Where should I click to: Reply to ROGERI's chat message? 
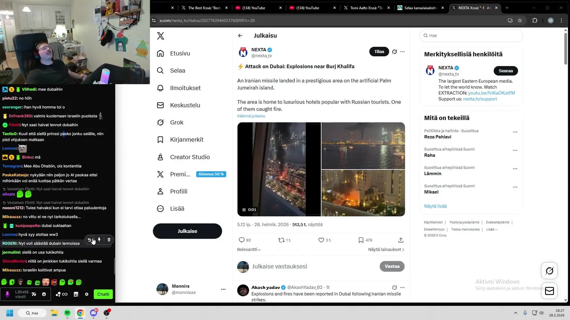click(x=90, y=240)
